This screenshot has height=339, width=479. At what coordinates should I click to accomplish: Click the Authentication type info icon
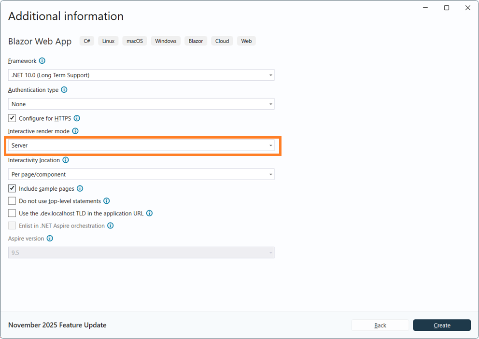click(64, 90)
